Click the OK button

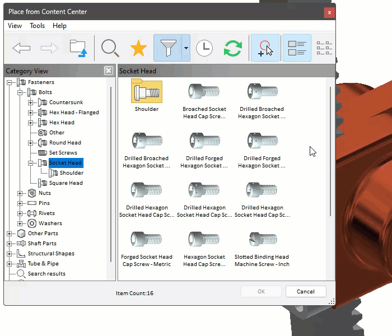point(261,292)
